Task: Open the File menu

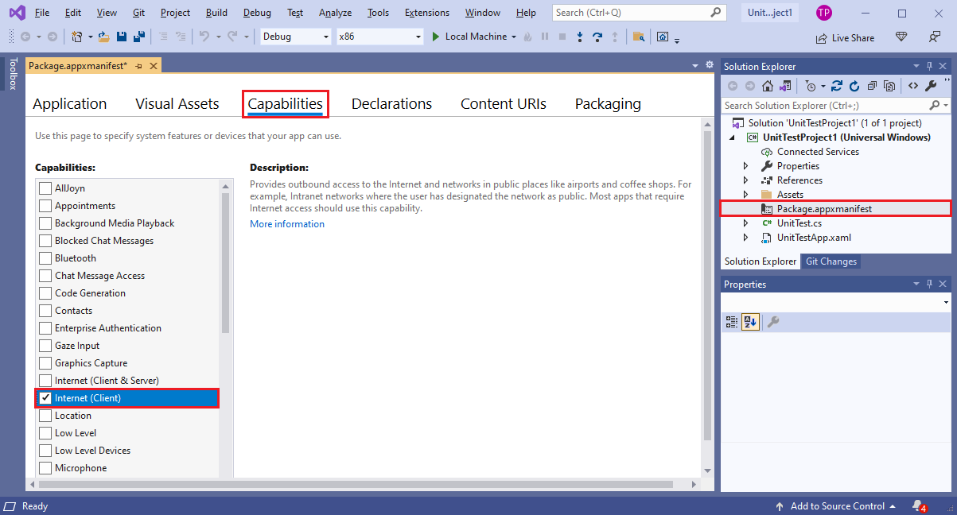Action: coord(42,13)
